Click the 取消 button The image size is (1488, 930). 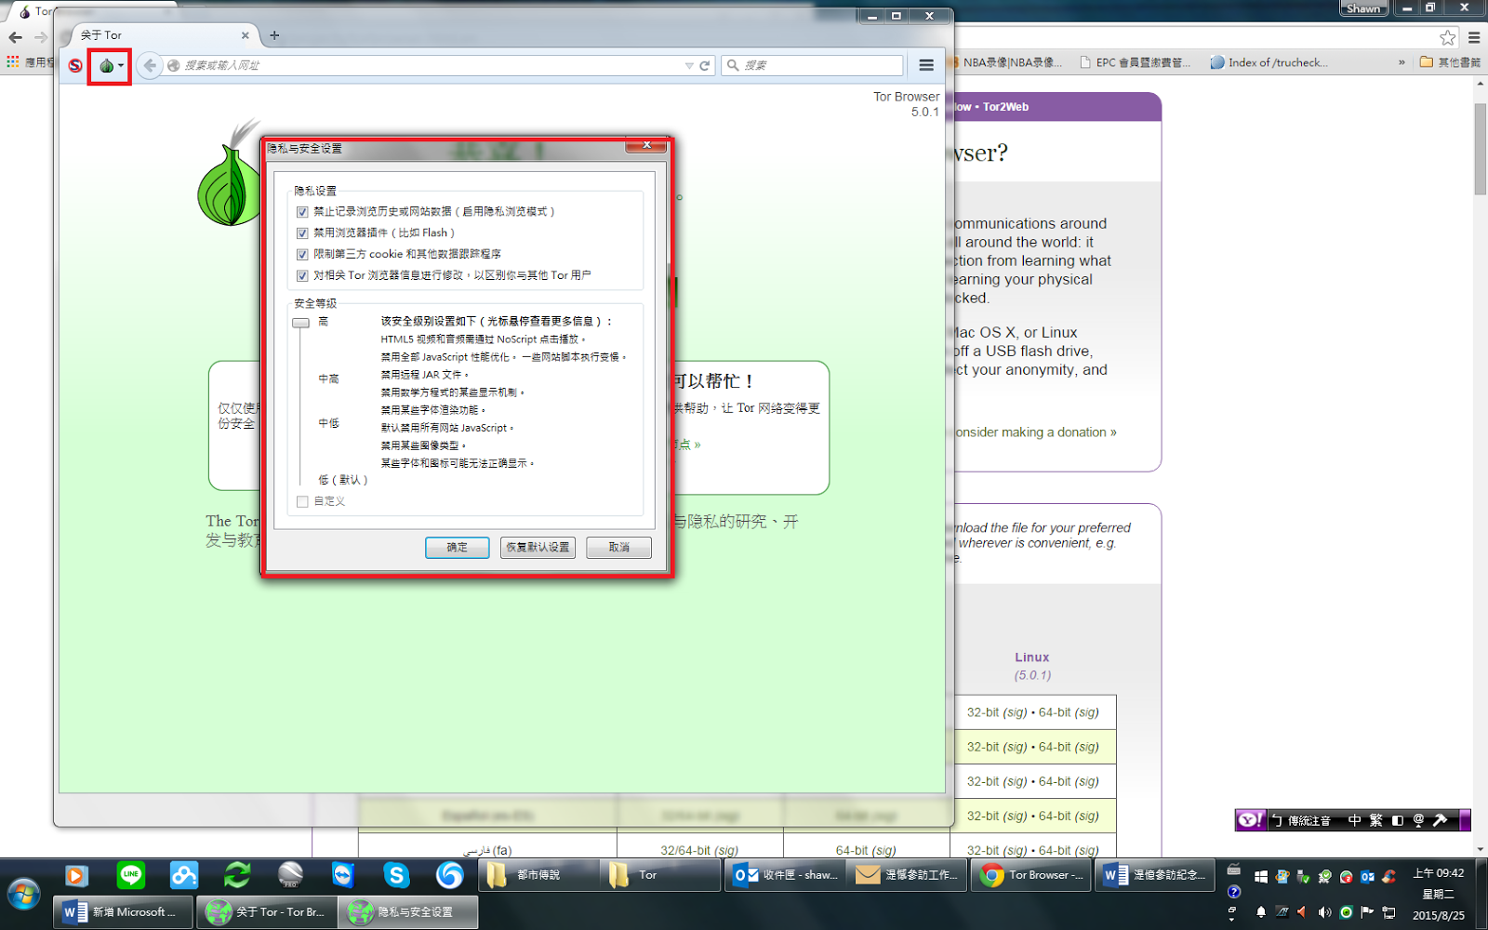click(x=618, y=548)
